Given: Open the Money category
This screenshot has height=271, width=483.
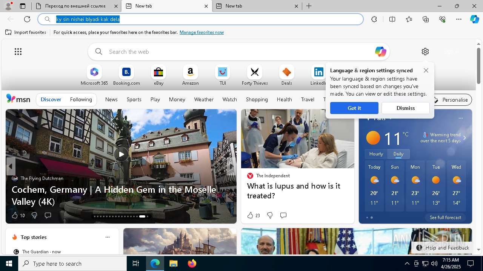Looking at the screenshot, I should coord(177,99).
